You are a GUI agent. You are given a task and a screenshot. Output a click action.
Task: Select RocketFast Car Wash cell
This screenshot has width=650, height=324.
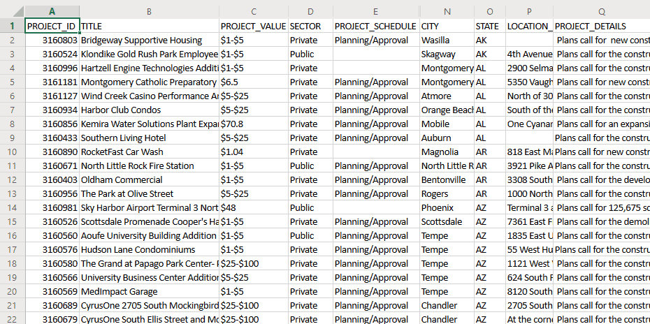click(150, 152)
